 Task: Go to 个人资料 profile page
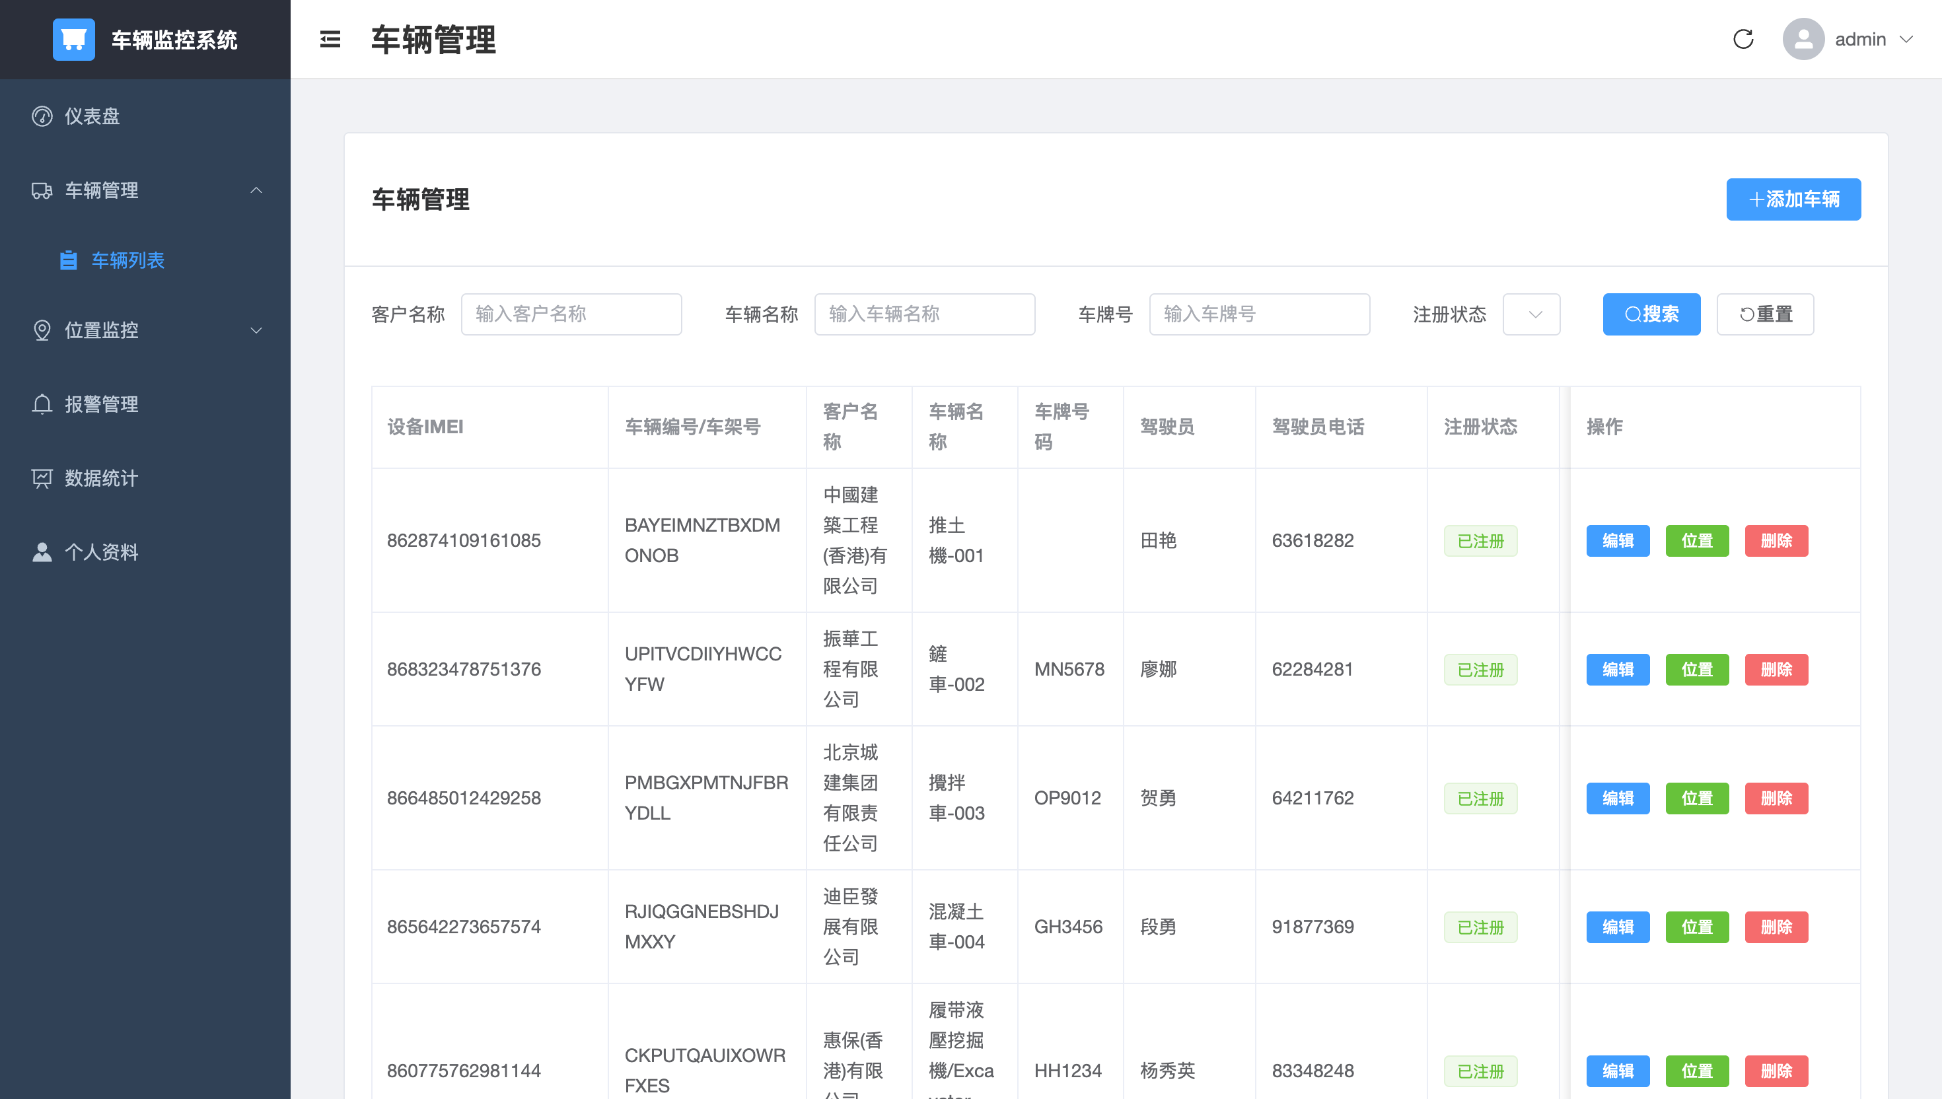(x=100, y=551)
